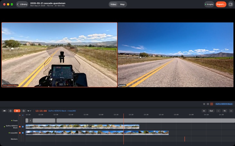Zoom in timeline with plus button
The height and width of the screenshot is (146, 235).
point(231,111)
